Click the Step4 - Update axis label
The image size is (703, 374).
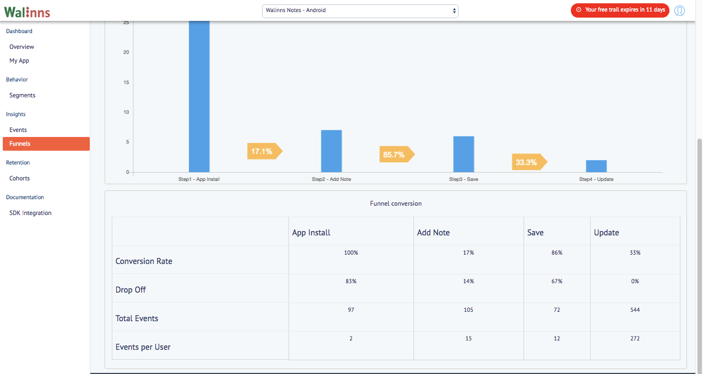(596, 179)
